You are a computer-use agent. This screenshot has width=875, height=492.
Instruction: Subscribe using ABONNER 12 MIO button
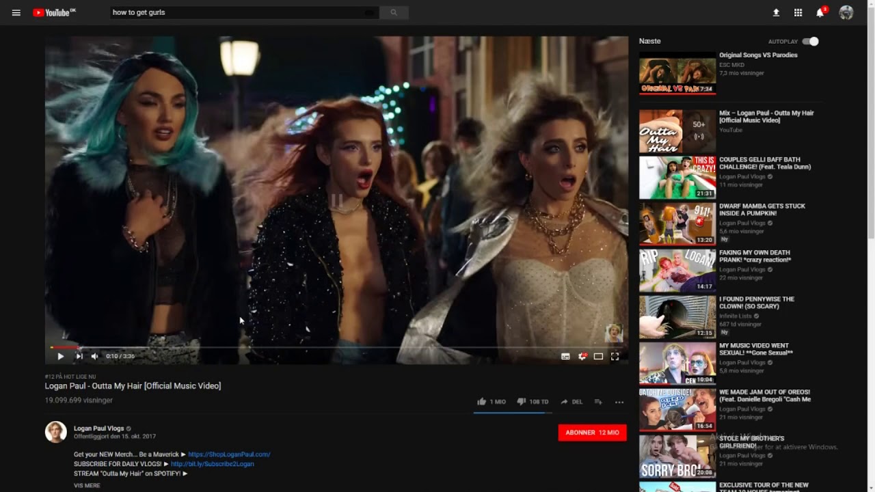coord(592,433)
